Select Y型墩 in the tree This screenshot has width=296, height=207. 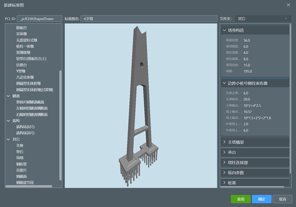coord(21,71)
